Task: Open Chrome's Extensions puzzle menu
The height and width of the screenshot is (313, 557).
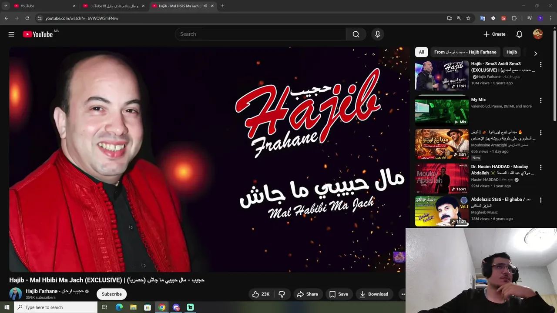Action: coord(514,18)
